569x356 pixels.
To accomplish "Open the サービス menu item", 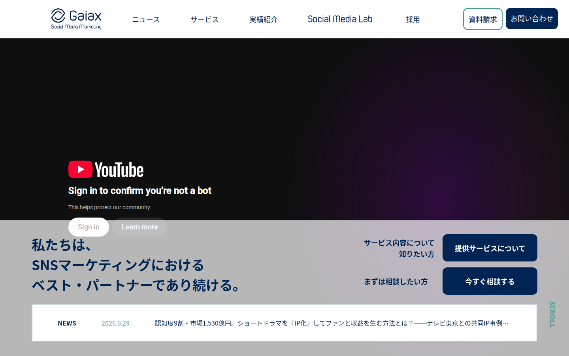I will (204, 19).
